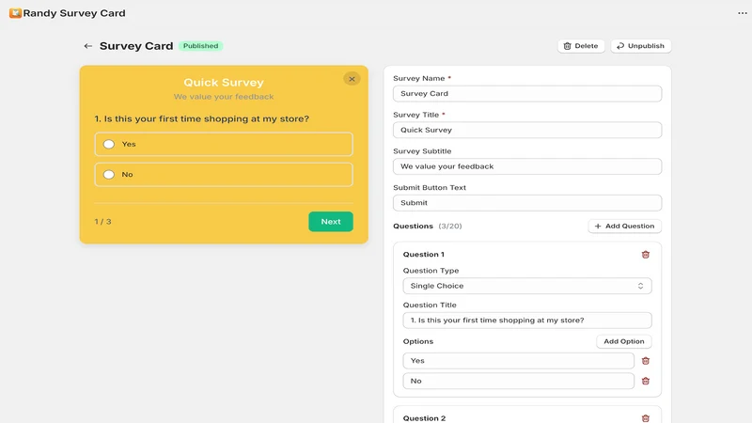Click the Add Option button
Viewport: 752px width, 423px height.
point(624,341)
